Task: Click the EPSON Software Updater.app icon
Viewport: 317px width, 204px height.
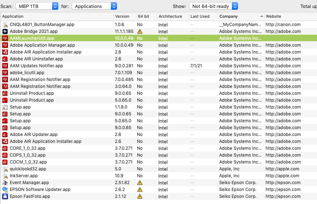Action: pyautogui.click(x=5, y=190)
